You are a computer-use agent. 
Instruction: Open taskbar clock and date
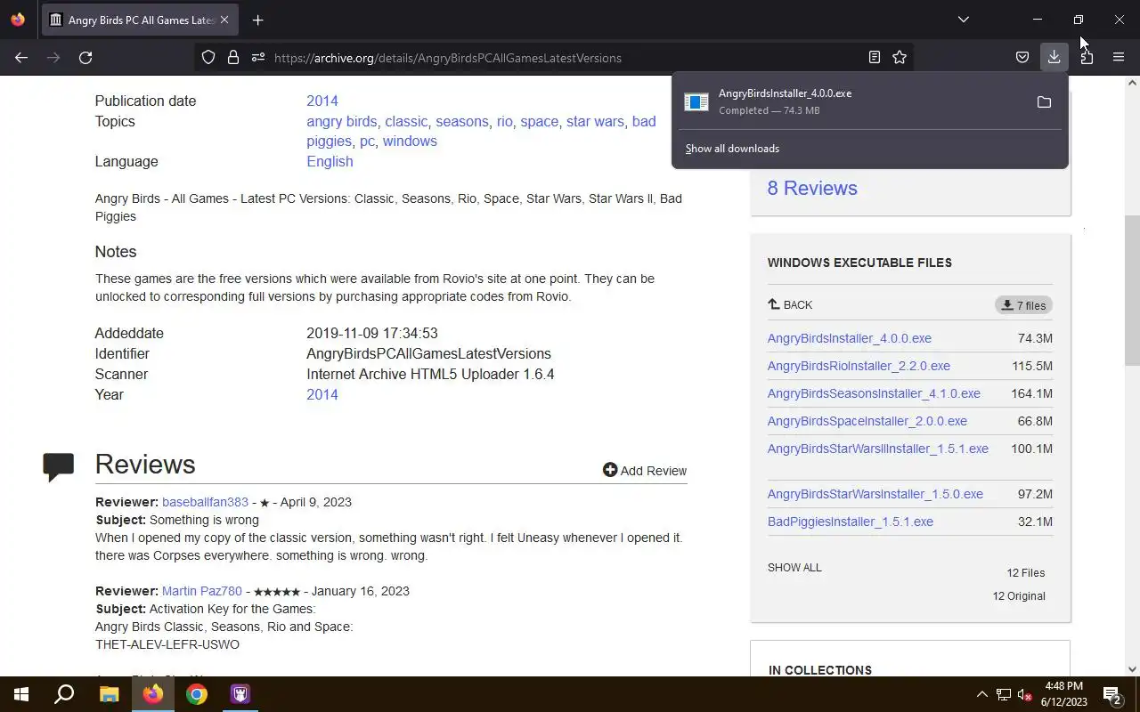pyautogui.click(x=1063, y=694)
